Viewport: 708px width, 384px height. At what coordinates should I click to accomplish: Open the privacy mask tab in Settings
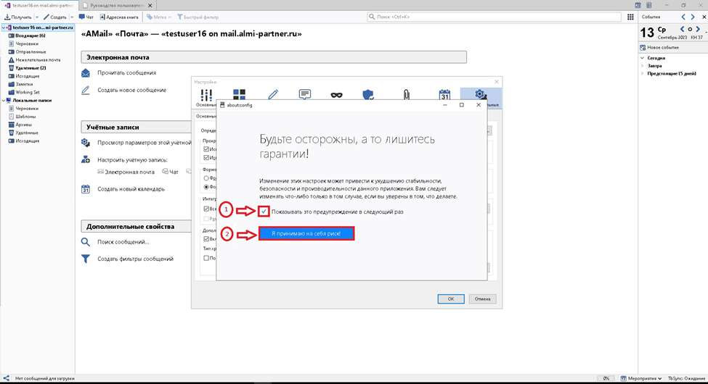pos(336,95)
